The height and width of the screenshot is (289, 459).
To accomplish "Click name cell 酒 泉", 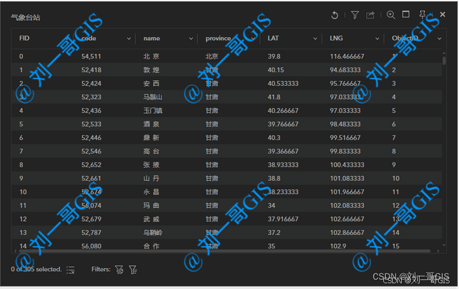I will (x=151, y=124).
